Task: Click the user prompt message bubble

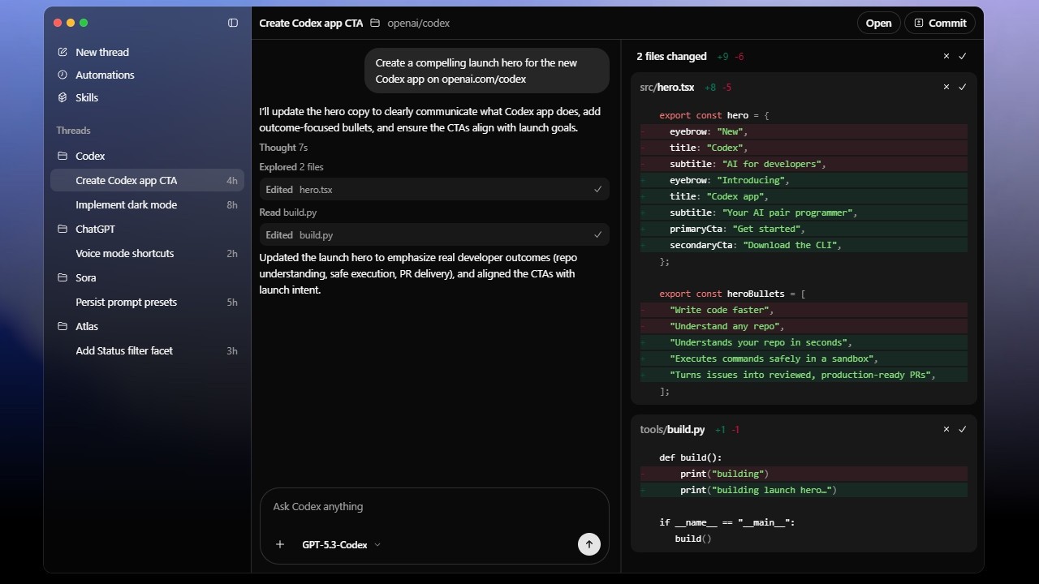Action: (x=487, y=71)
